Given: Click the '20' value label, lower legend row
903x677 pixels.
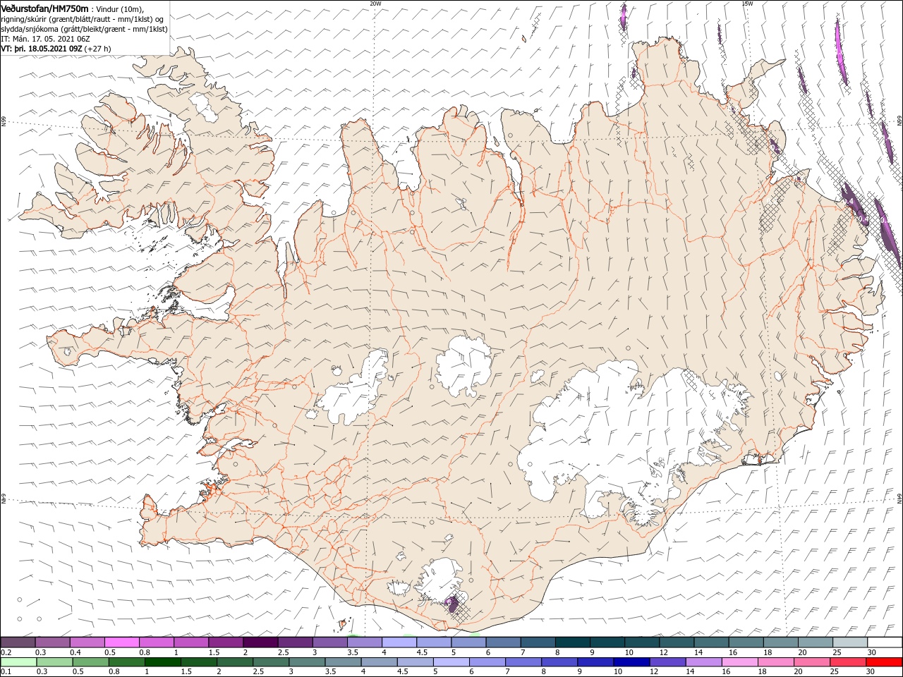Looking at the screenshot, I should [799, 671].
